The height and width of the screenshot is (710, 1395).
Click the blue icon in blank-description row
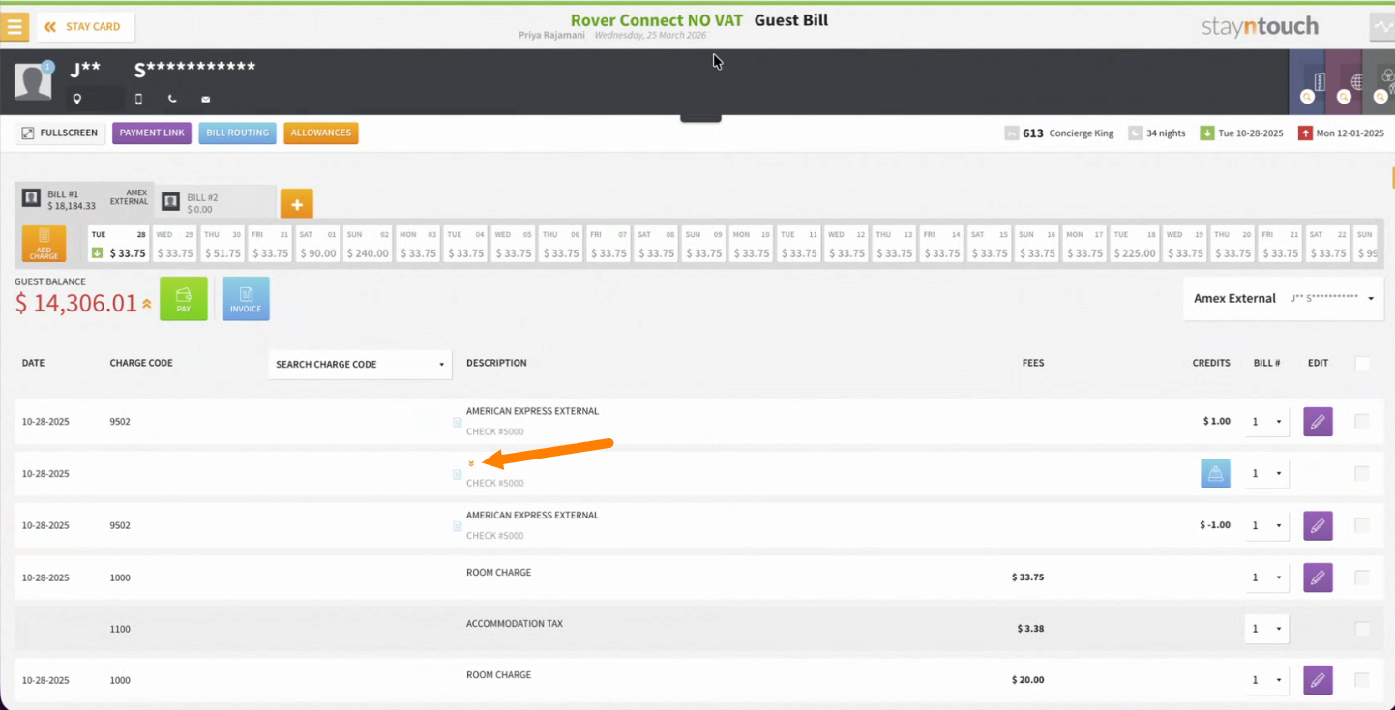[1216, 474]
